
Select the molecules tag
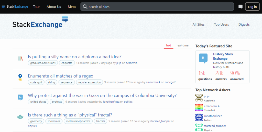pyautogui.click(x=54, y=121)
